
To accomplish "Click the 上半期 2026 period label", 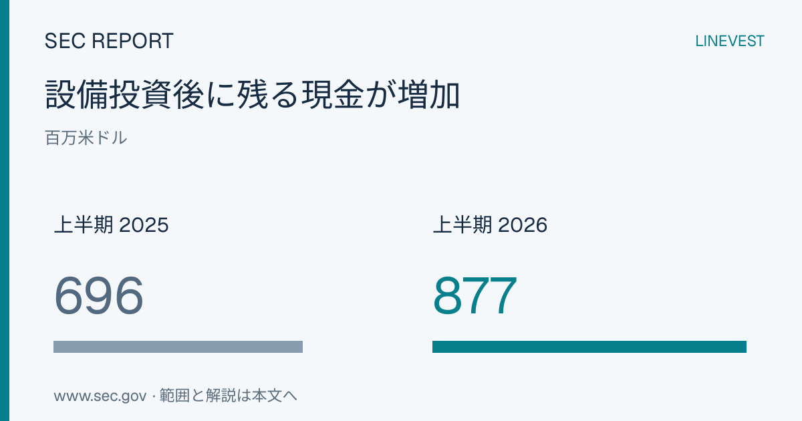I will pos(490,225).
